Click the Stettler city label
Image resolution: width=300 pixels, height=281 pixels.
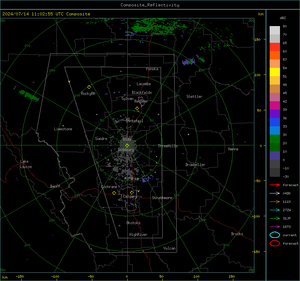coord(194,97)
